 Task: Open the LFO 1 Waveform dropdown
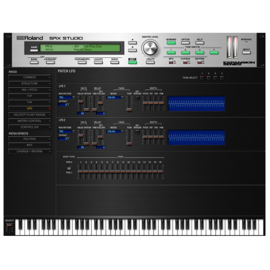coord(67,97)
